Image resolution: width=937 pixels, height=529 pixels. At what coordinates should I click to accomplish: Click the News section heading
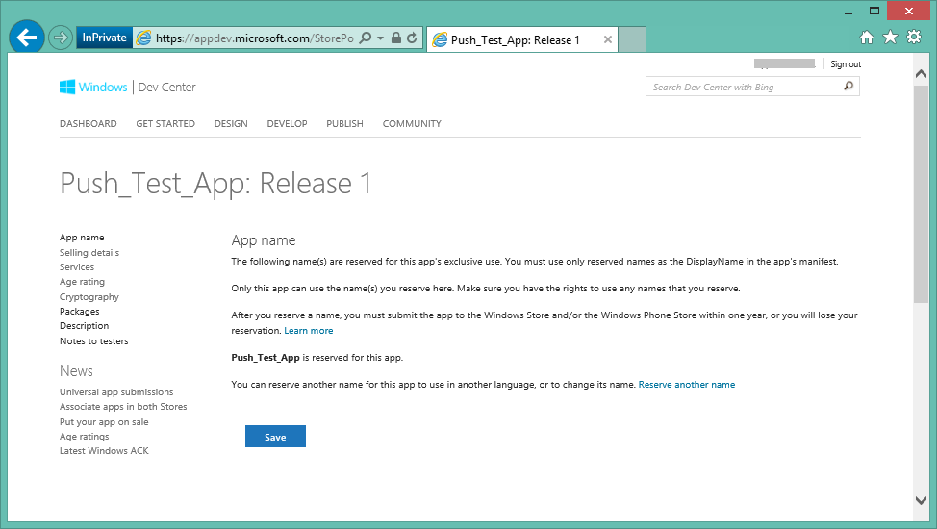point(77,371)
